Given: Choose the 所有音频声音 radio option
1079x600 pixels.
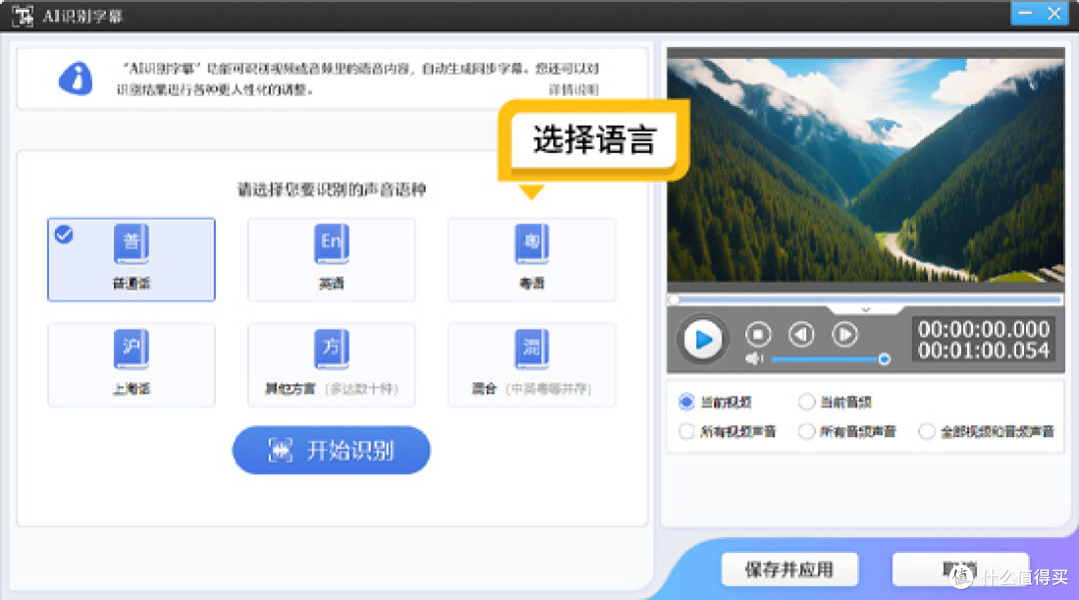Looking at the screenshot, I should pyautogui.click(x=847, y=431).
